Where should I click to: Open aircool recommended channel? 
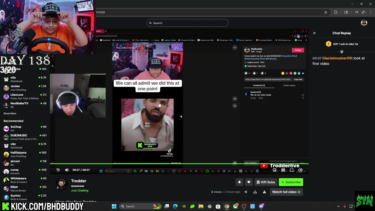tap(25, 163)
